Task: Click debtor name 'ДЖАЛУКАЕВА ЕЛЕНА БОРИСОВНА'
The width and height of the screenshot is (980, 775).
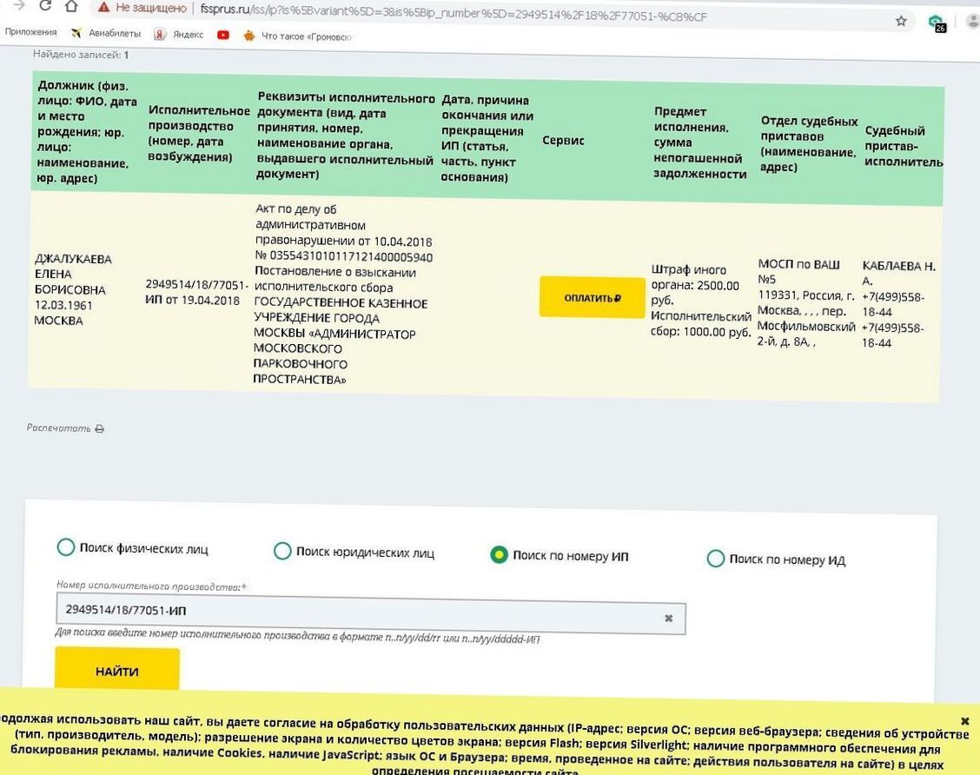Action: coord(73,274)
